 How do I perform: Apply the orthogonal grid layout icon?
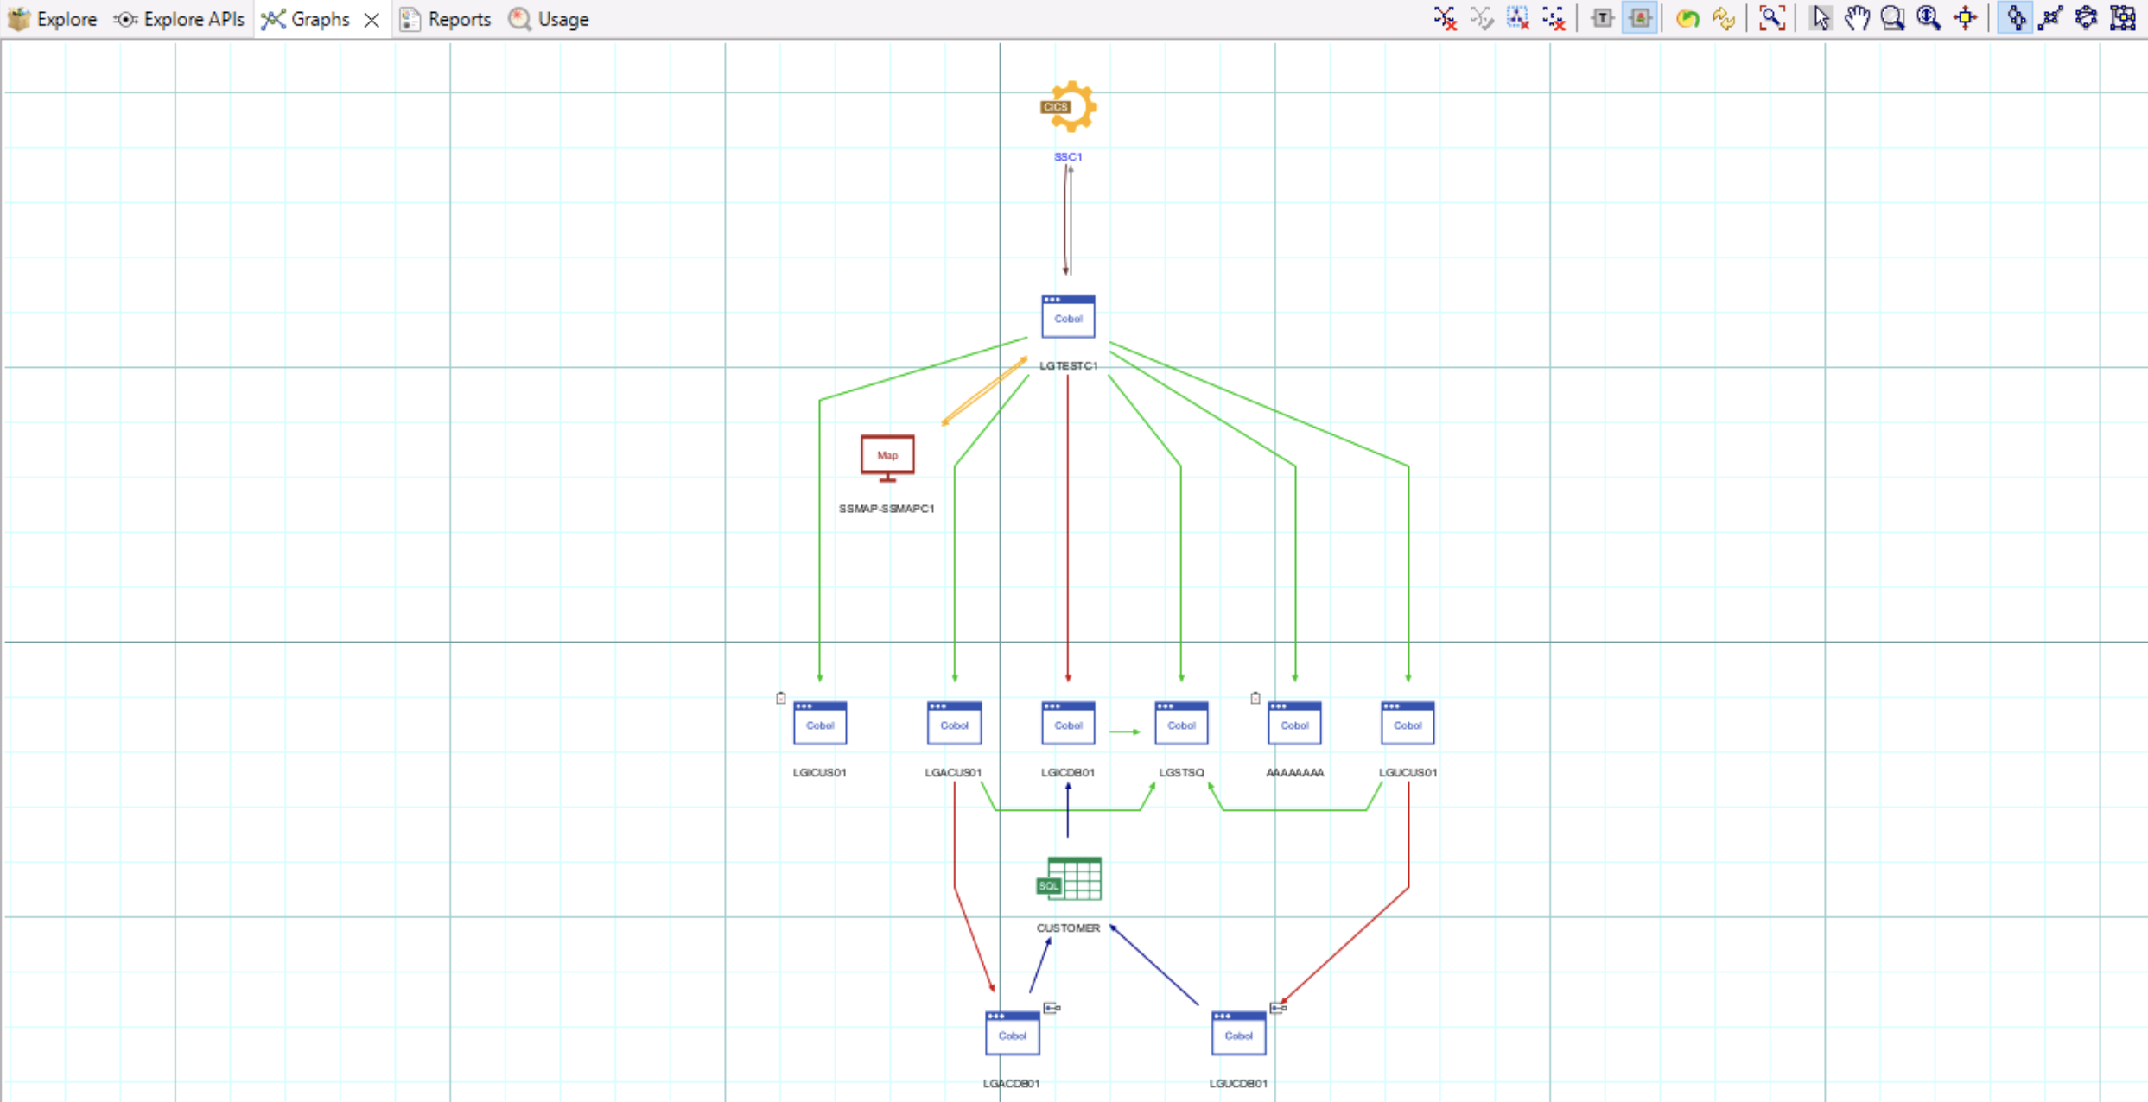coord(2123,18)
